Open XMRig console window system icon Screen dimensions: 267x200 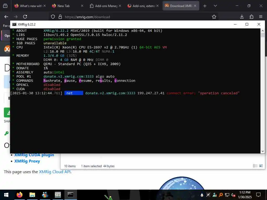pyautogui.click(x=14, y=24)
